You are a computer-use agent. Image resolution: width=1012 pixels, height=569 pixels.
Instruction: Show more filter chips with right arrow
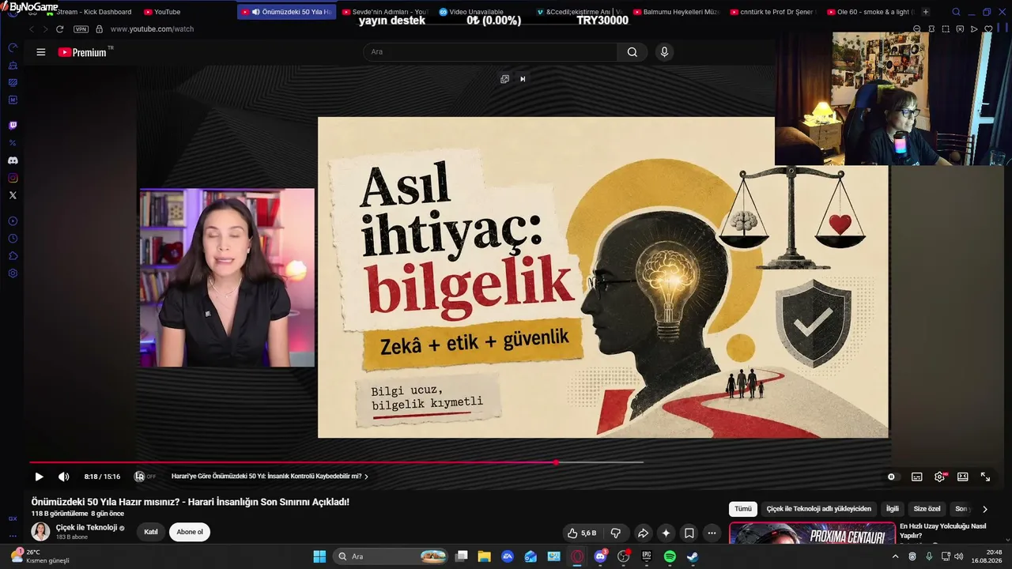click(984, 509)
